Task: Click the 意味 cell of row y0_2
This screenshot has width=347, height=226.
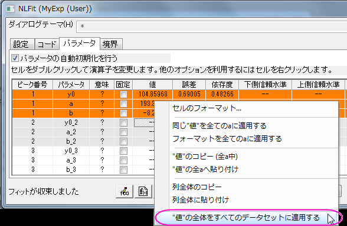Action: (102, 122)
